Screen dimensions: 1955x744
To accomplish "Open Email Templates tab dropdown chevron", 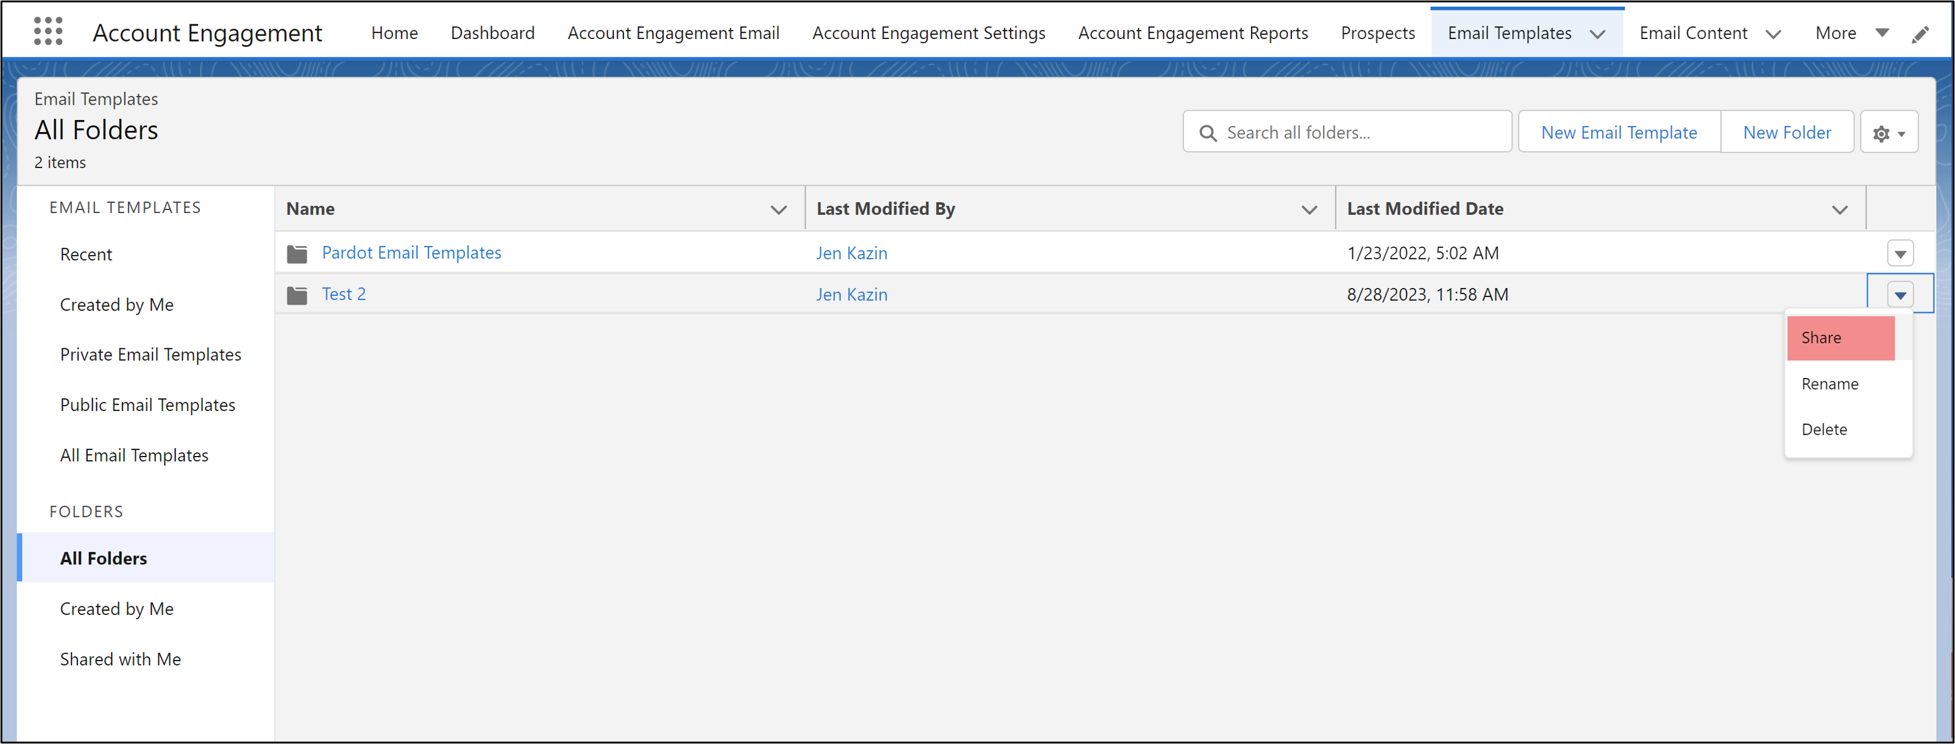I will click(1597, 34).
